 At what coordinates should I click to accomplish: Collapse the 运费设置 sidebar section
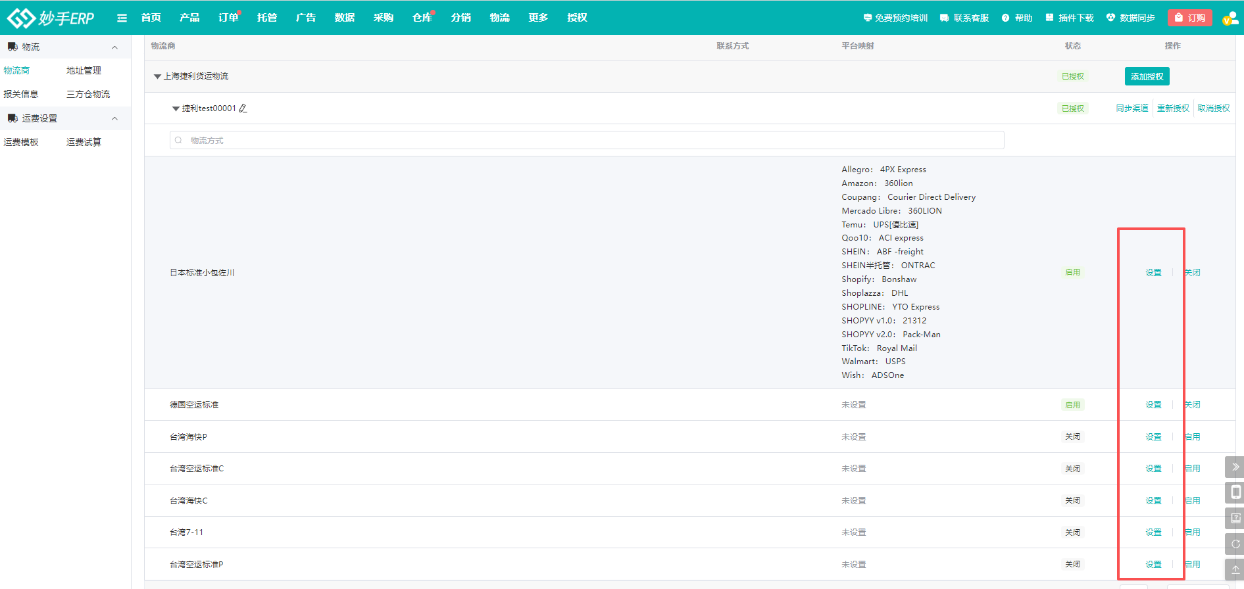coord(114,118)
